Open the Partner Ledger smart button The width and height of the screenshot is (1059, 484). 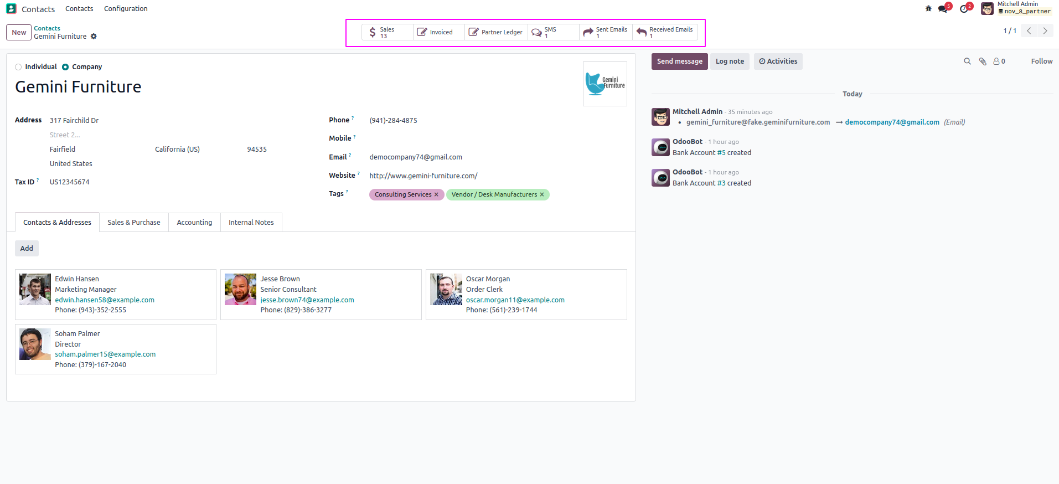[x=496, y=32]
